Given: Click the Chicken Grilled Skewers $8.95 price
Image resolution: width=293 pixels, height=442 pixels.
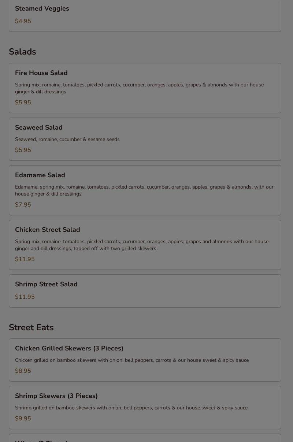Looking at the screenshot, I should (x=23, y=371).
